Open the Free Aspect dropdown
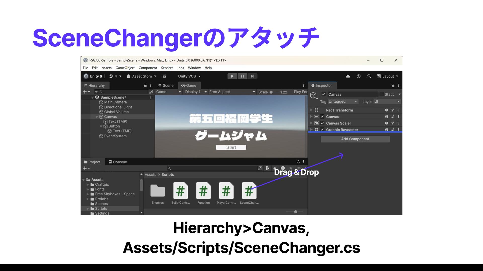The image size is (483, 271). [232, 92]
